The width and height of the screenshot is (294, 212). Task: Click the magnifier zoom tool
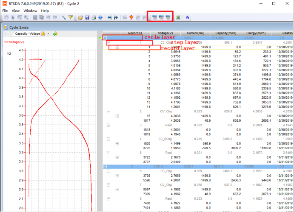[26, 17]
